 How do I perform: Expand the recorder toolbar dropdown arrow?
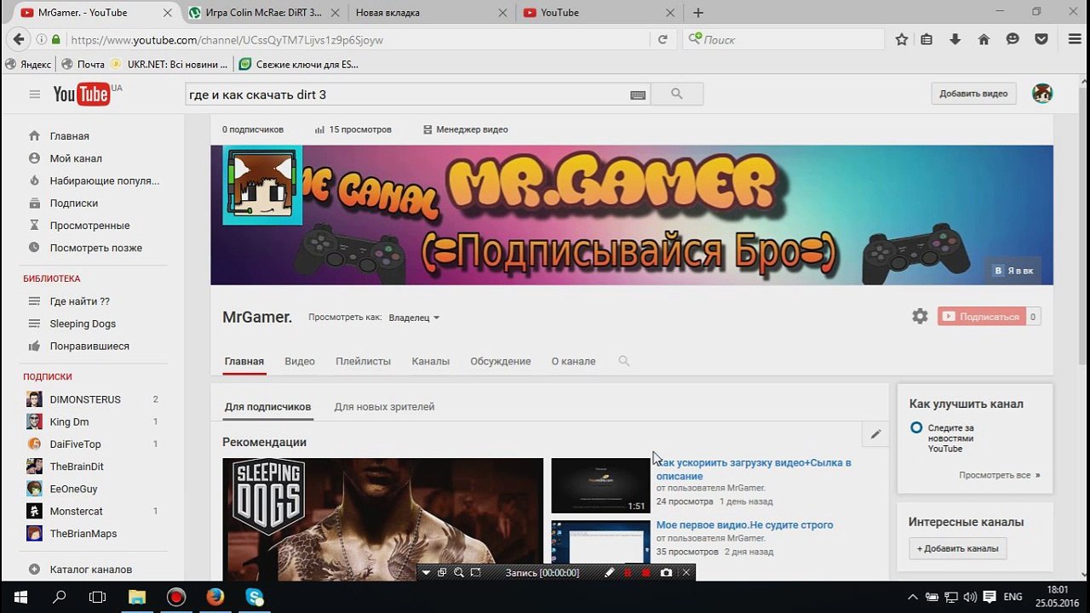point(426,573)
